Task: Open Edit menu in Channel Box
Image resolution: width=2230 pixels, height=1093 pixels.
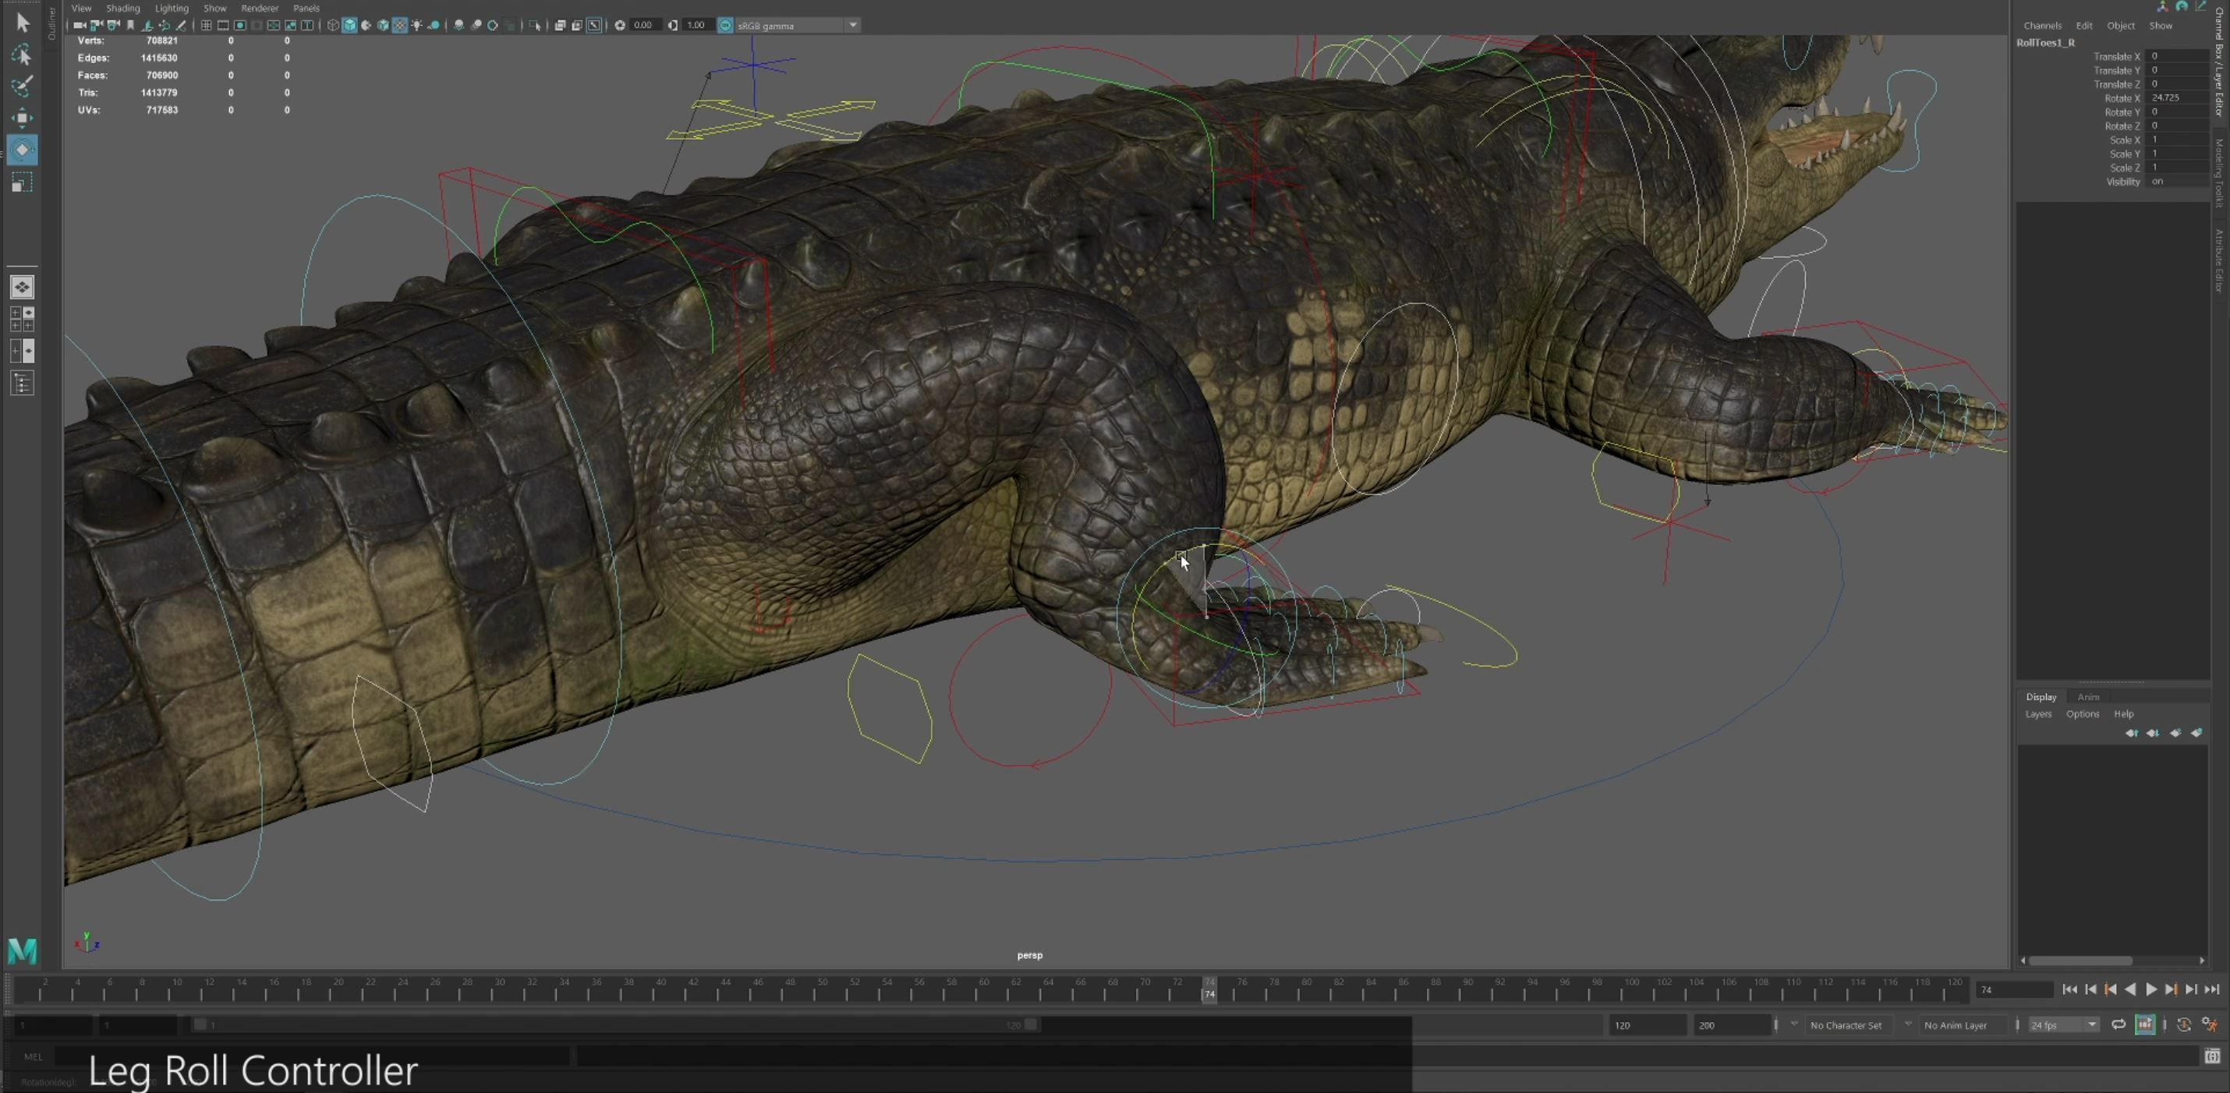Action: 2083,25
